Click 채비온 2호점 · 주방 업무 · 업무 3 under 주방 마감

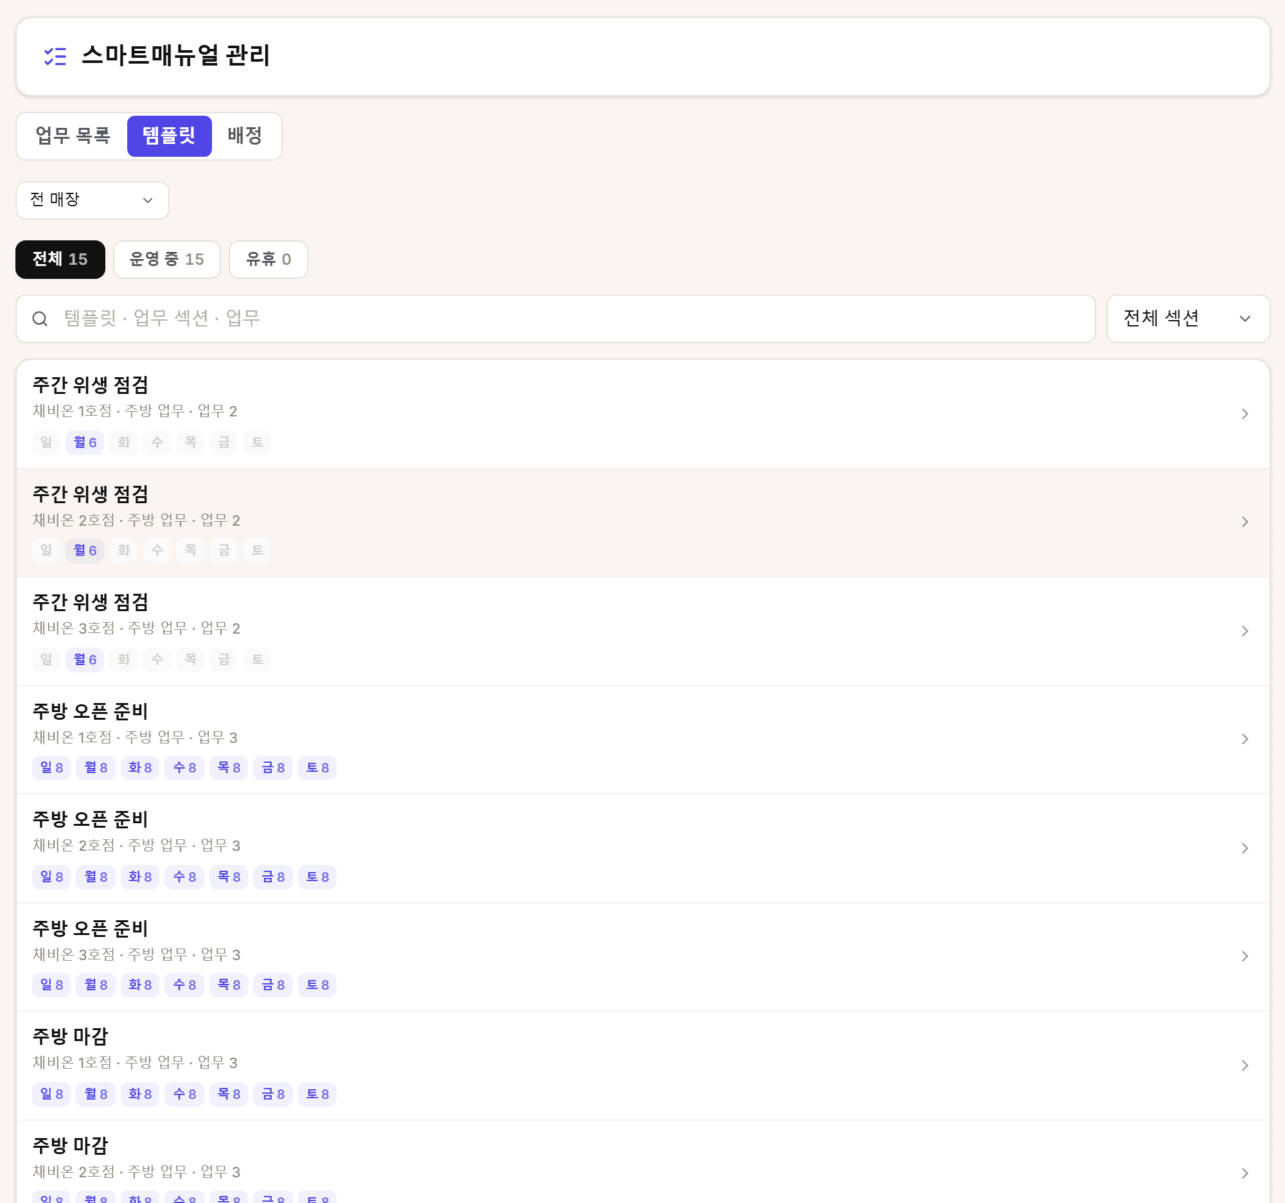[136, 1172]
